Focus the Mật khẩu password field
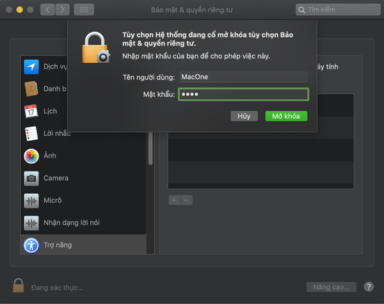The width and height of the screenshot is (384, 304). pyautogui.click(x=243, y=95)
